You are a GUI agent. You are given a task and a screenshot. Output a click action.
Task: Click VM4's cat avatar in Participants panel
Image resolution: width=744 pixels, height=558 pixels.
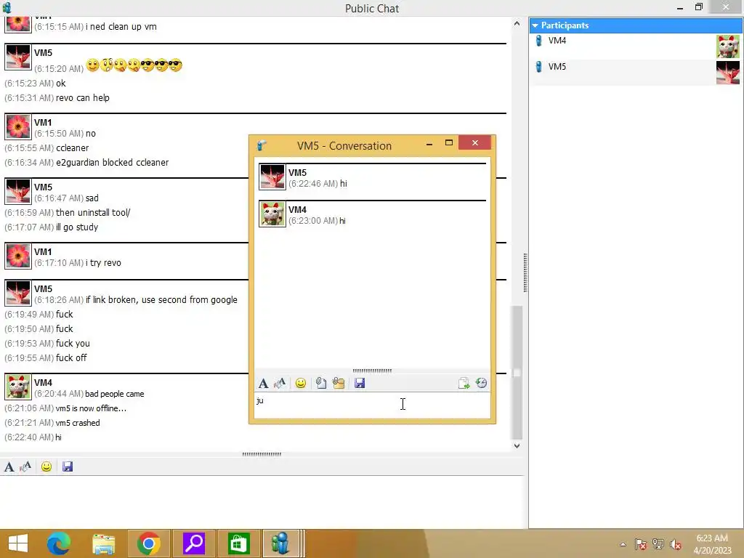pyautogui.click(x=728, y=46)
